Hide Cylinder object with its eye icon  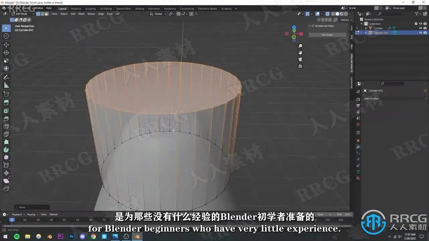pyautogui.click(x=421, y=28)
